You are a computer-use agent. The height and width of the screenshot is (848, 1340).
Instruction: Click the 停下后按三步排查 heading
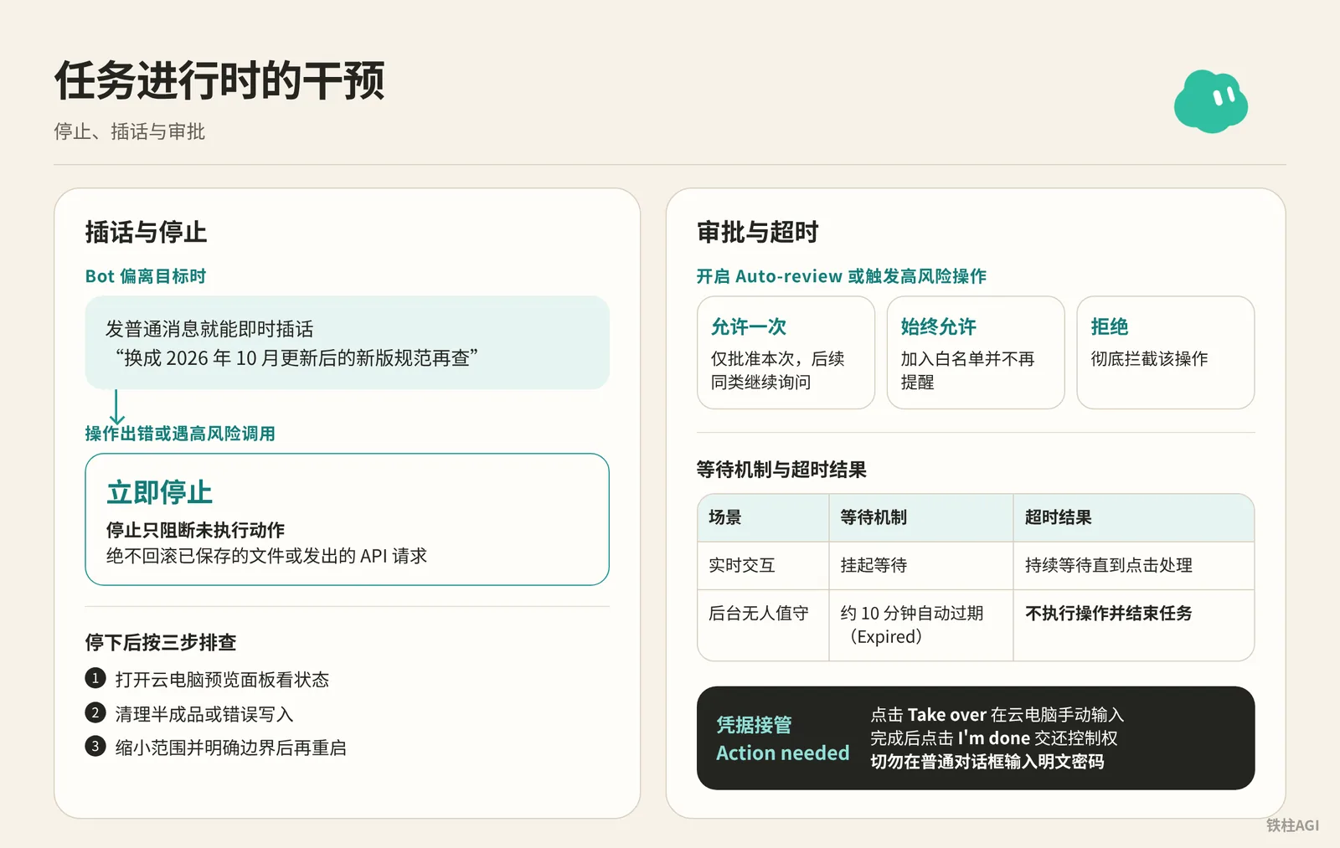[161, 642]
